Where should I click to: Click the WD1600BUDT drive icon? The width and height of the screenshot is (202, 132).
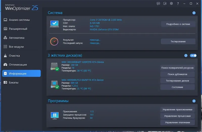tap(55, 67)
